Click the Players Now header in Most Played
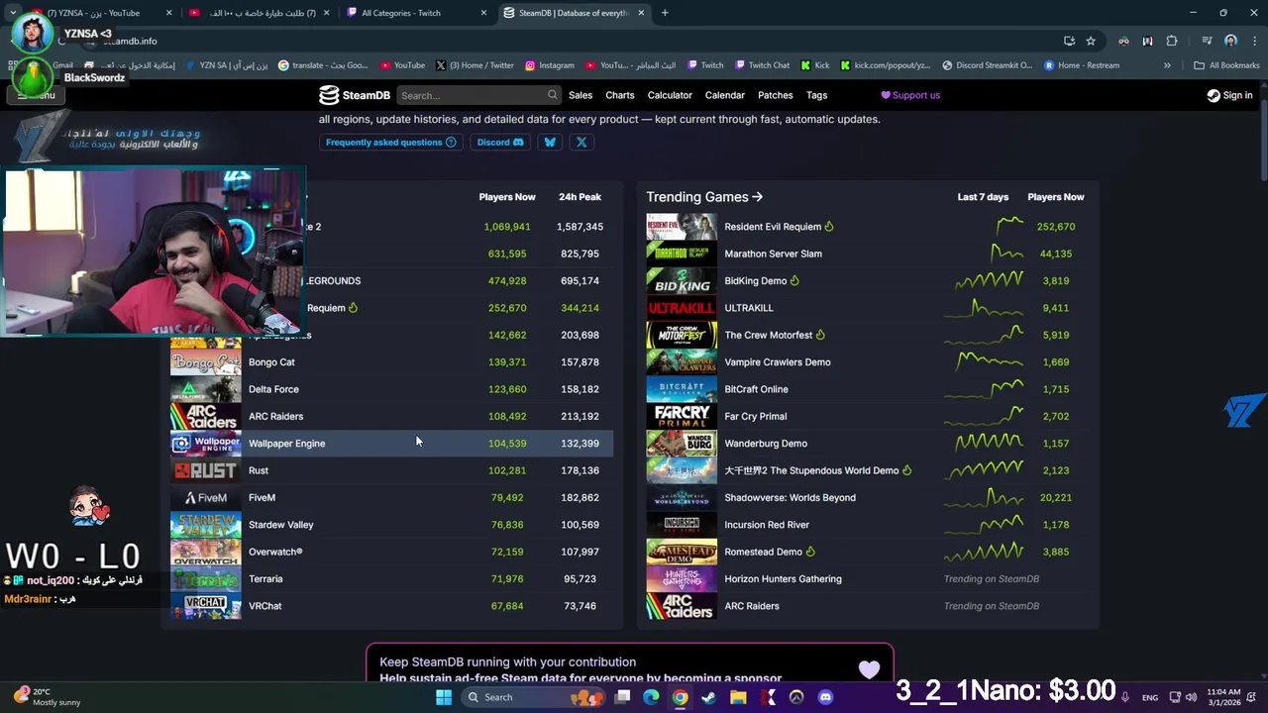 click(507, 197)
